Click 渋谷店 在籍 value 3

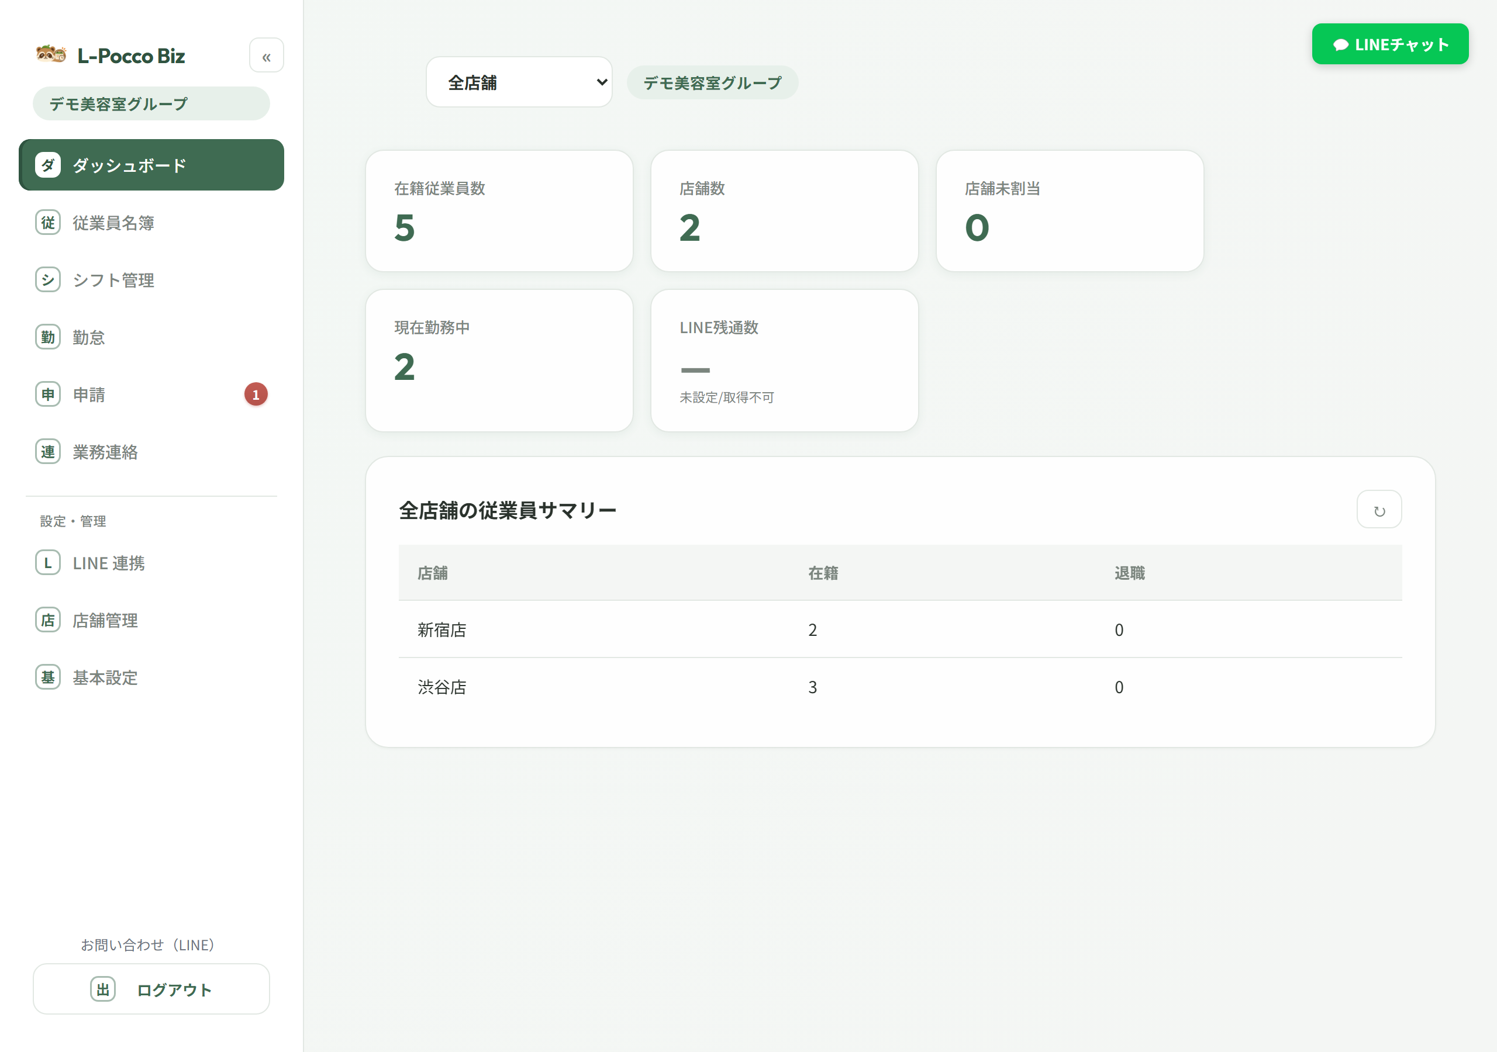tap(812, 688)
